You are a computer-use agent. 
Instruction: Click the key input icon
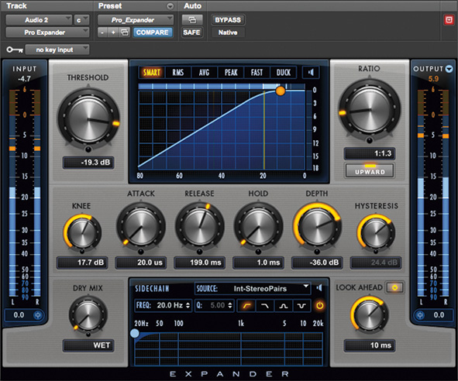click(15, 50)
